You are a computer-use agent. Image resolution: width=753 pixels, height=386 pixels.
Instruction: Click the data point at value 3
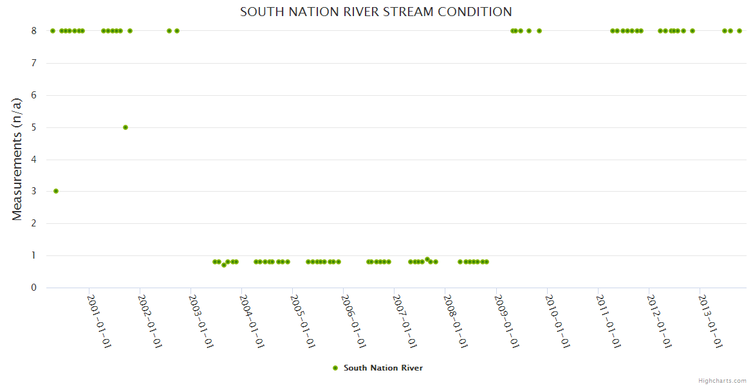56,191
